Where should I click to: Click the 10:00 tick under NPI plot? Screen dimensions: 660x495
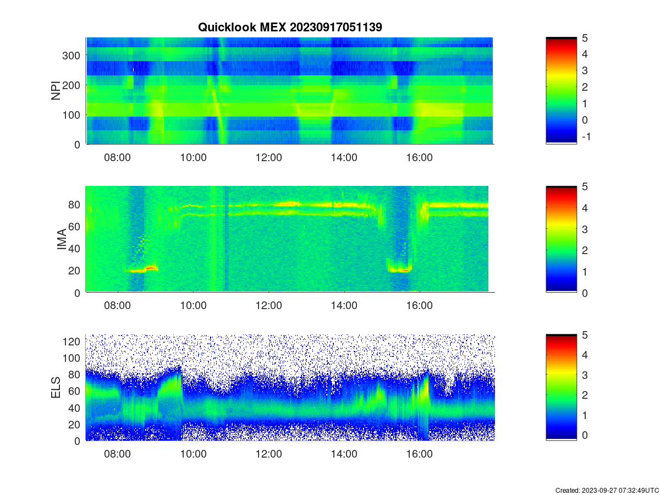coord(194,157)
